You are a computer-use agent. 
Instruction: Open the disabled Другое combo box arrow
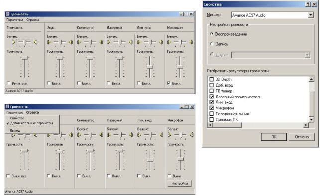click(x=307, y=55)
